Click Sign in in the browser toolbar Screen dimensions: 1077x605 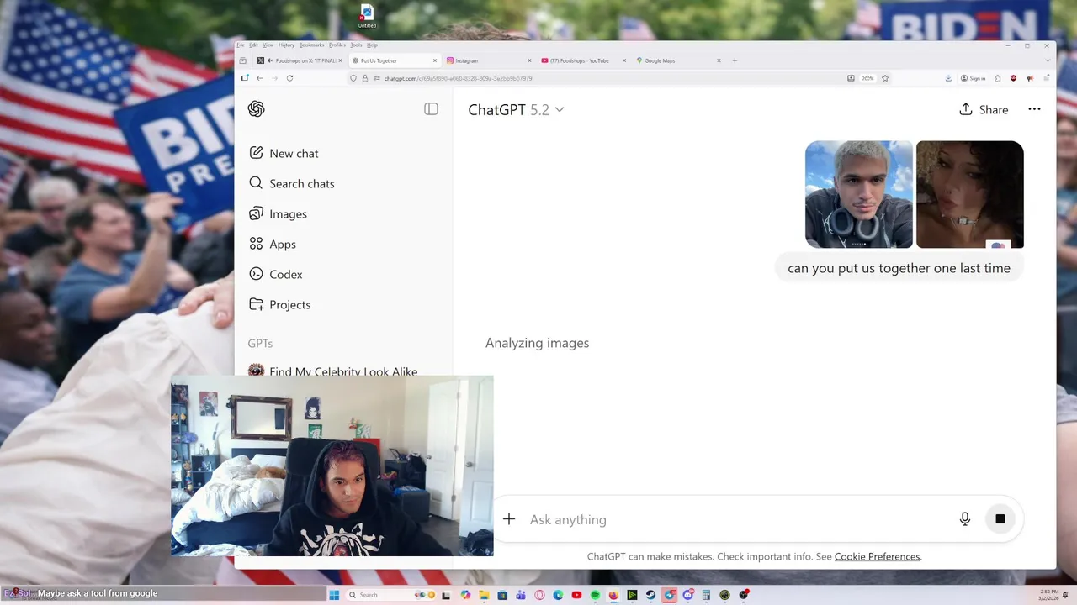point(973,78)
